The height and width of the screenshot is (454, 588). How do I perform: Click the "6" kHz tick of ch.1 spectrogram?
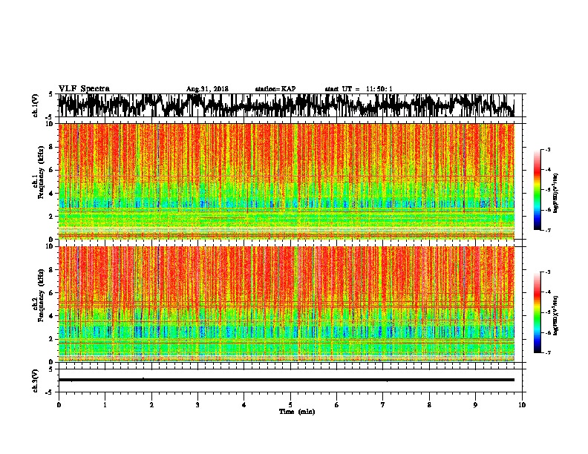(52, 170)
